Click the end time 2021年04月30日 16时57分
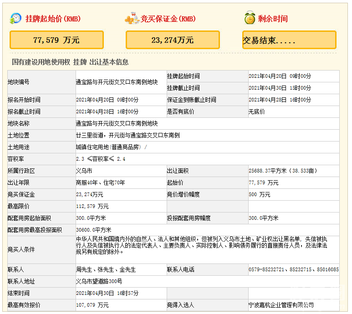 [x=107, y=293]
